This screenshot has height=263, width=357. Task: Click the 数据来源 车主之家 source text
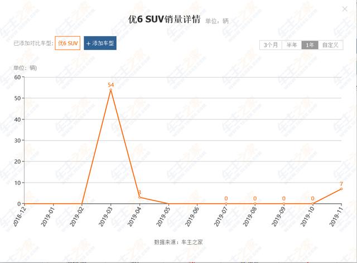[178, 242]
